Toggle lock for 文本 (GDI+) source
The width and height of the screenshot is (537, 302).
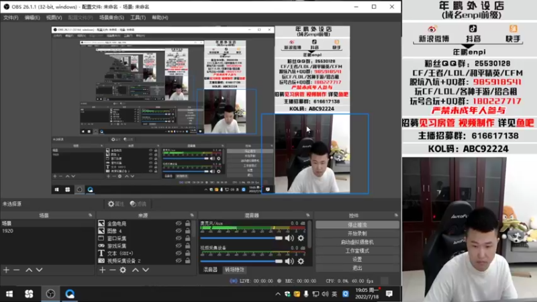pos(188,254)
